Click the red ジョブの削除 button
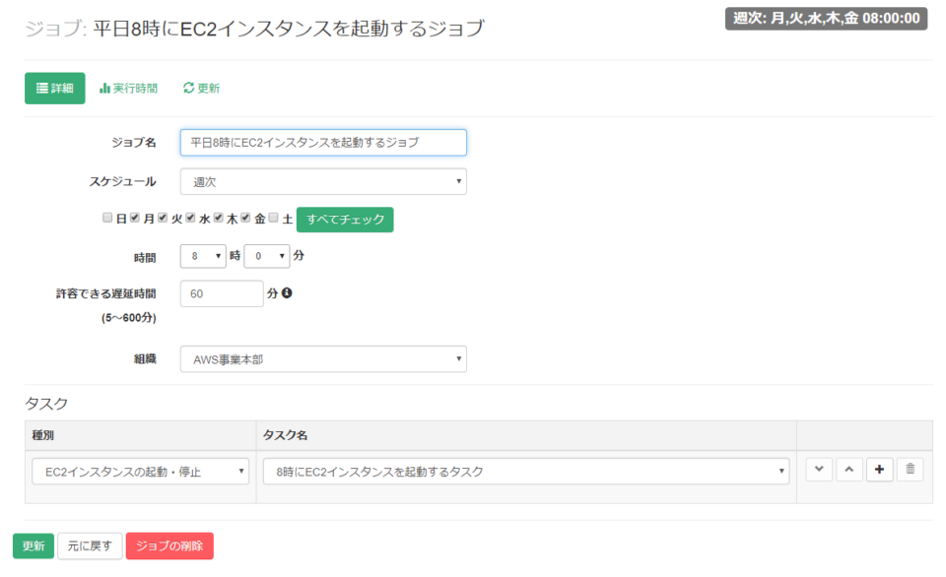946x577 pixels. [x=169, y=545]
